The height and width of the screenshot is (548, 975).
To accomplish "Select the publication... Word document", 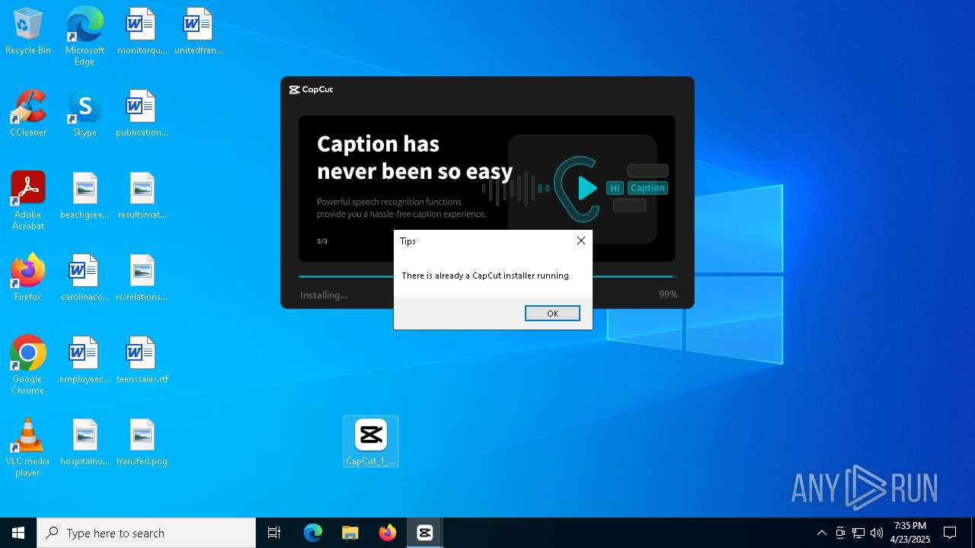I will tap(142, 114).
